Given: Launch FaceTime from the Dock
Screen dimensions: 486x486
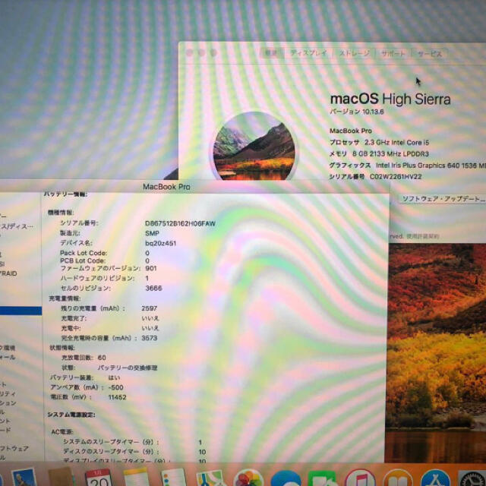Looking at the screenshot, I should [322, 478].
